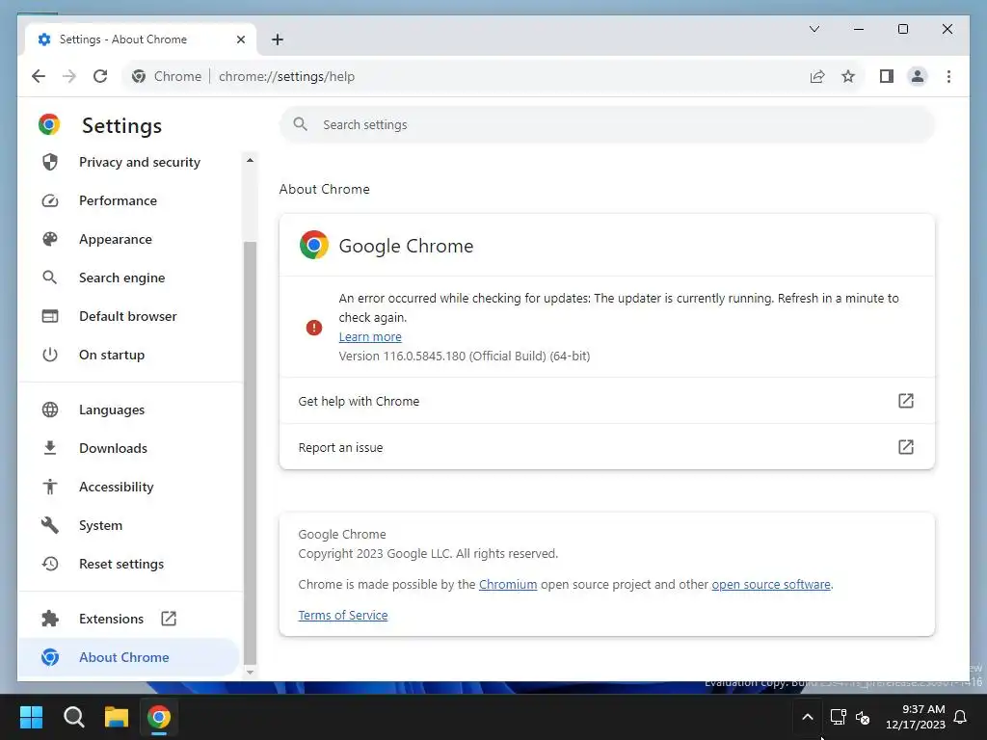The height and width of the screenshot is (740, 987).
Task: Follow the Learn more link
Action: tap(370, 336)
